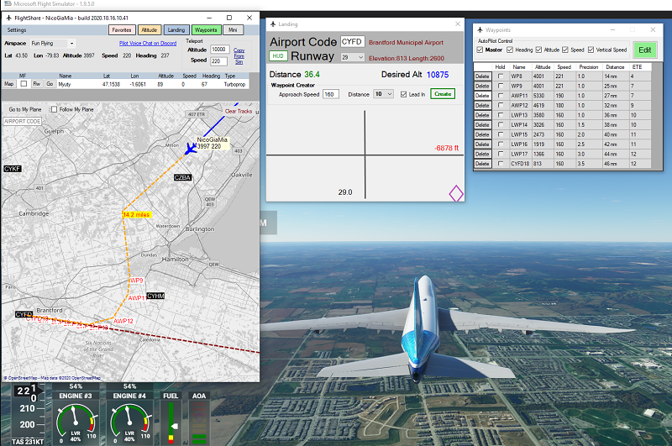The image size is (672, 446).
Task: Click the green Create waypoint button
Action: pos(443,94)
